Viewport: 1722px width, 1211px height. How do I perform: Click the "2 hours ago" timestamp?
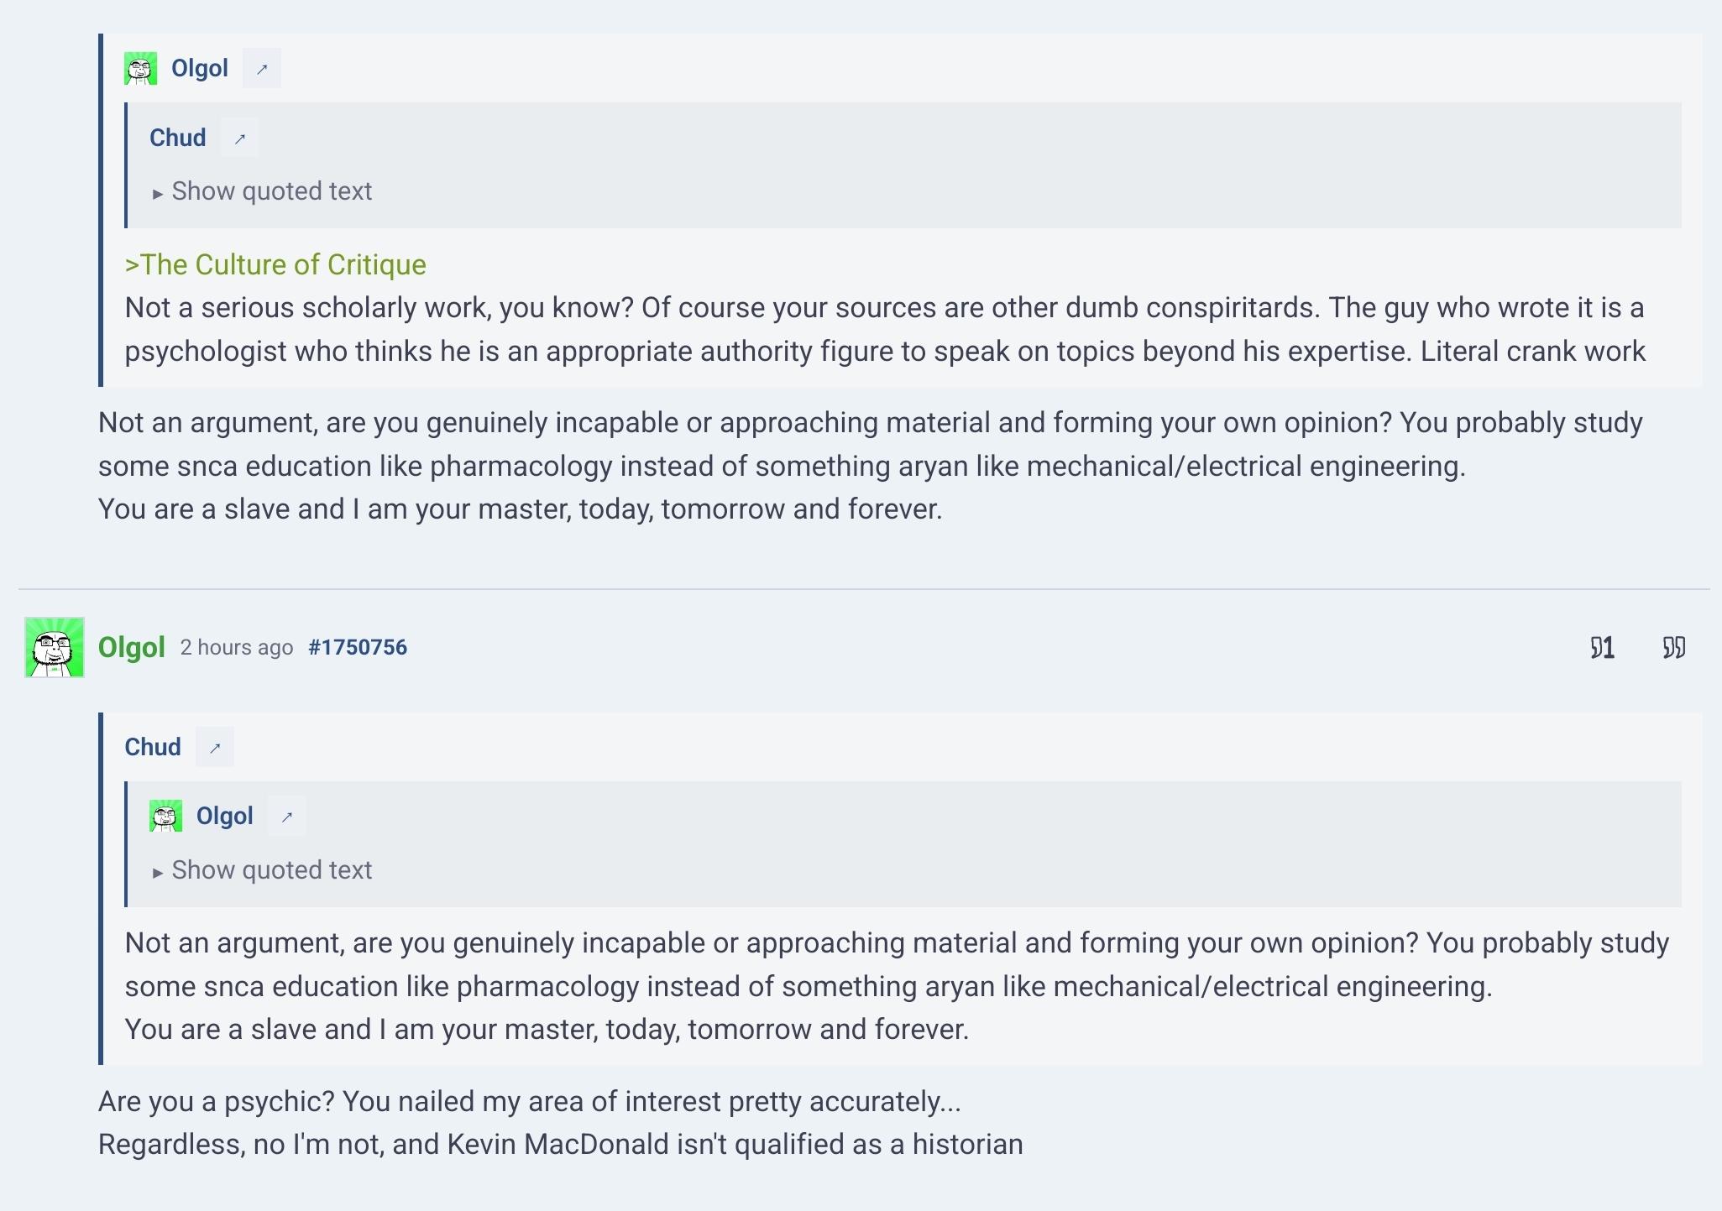(x=237, y=647)
